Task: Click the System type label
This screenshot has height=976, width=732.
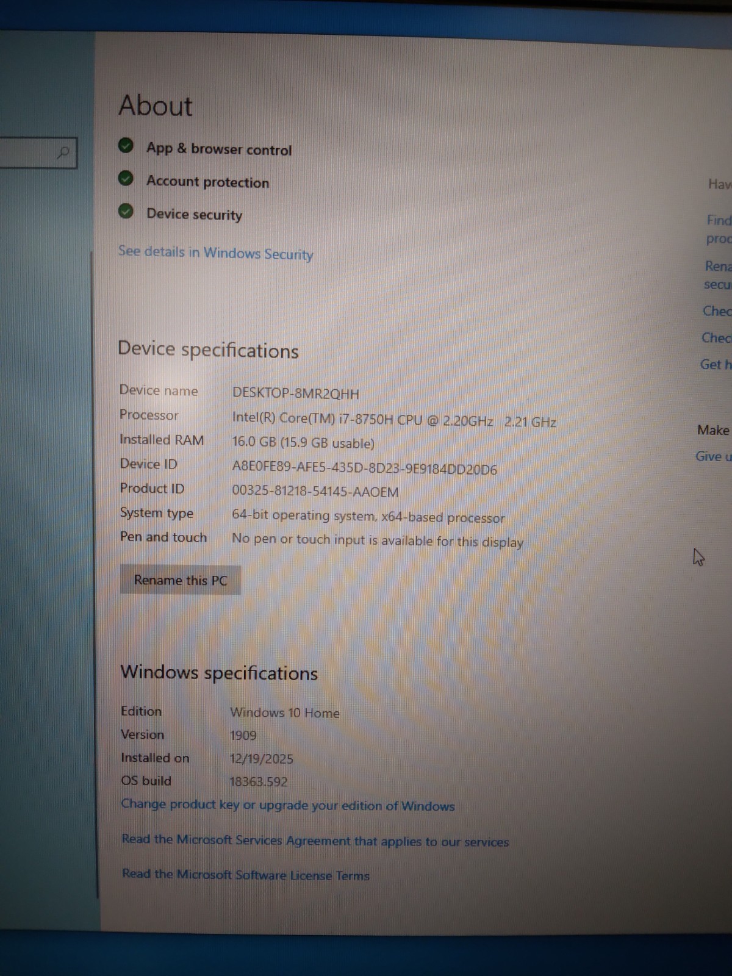Action: [x=157, y=514]
